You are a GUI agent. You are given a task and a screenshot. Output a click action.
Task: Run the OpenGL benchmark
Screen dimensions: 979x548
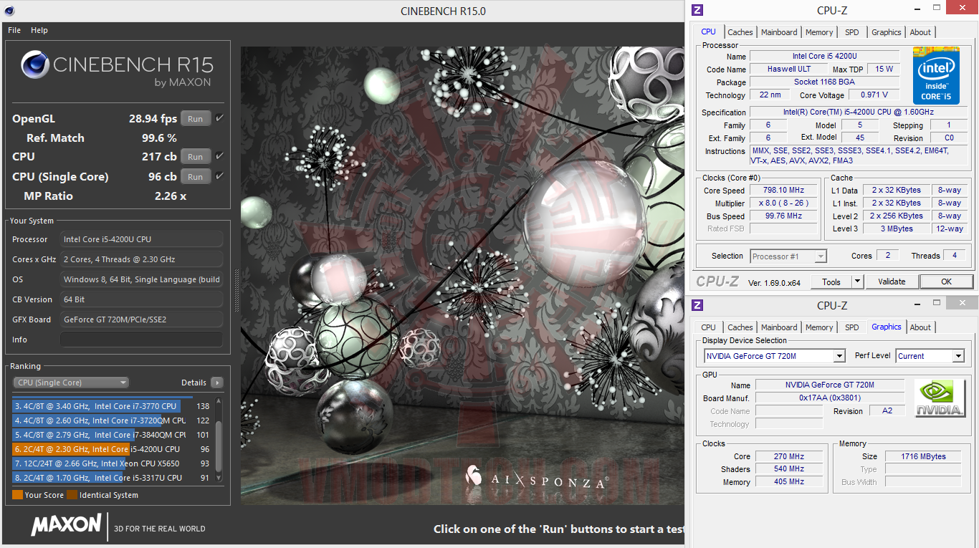tap(196, 119)
